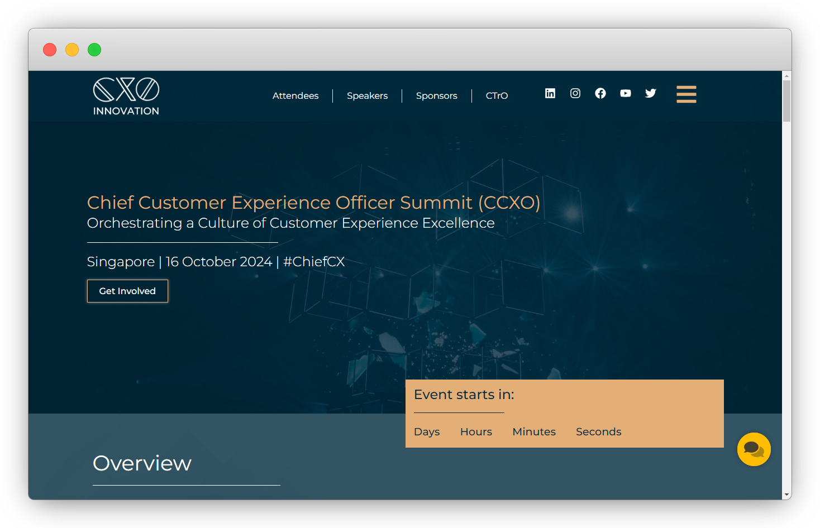Open the LinkedIn social icon
Image resolution: width=820 pixels, height=528 pixels.
tap(550, 93)
